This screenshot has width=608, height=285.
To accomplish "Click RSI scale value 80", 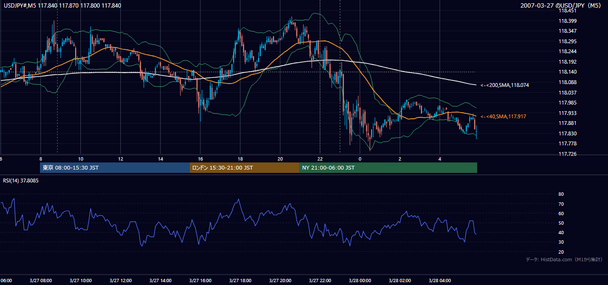I will [x=561, y=194].
